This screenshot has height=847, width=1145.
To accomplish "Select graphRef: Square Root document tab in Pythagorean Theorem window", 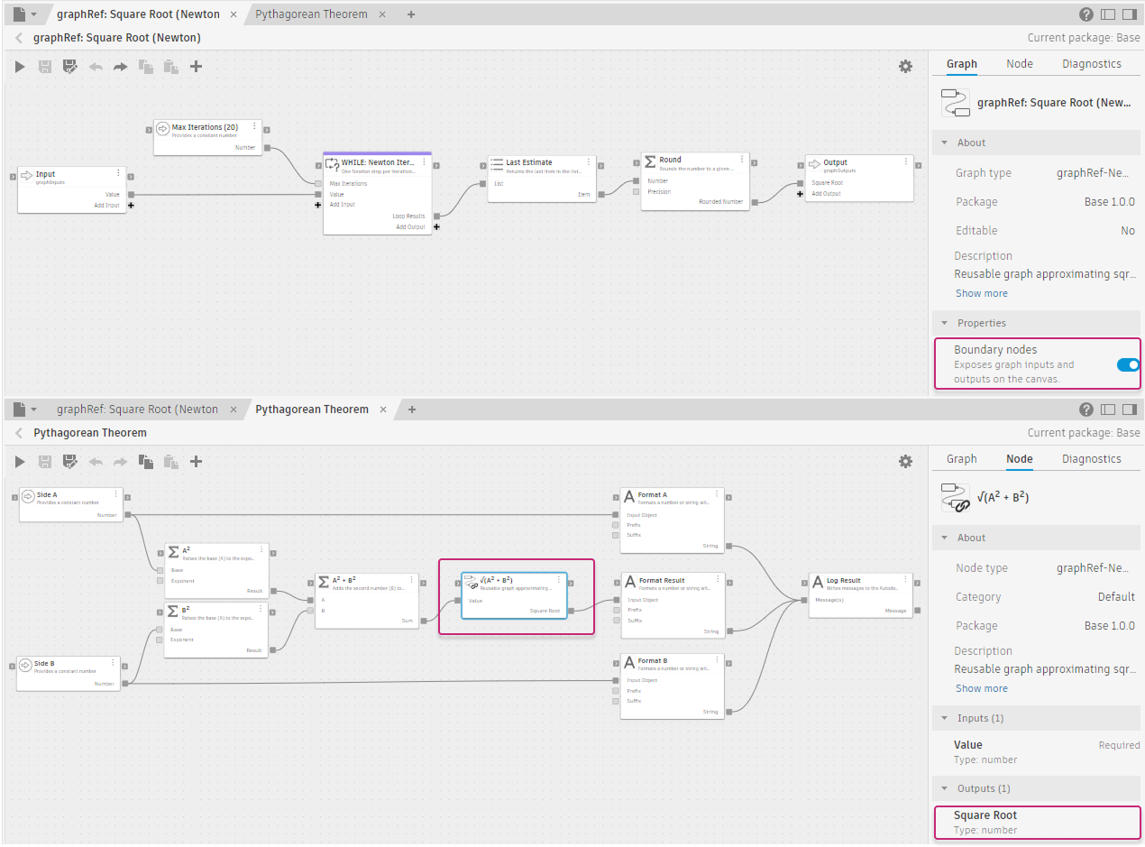I will 137,410.
